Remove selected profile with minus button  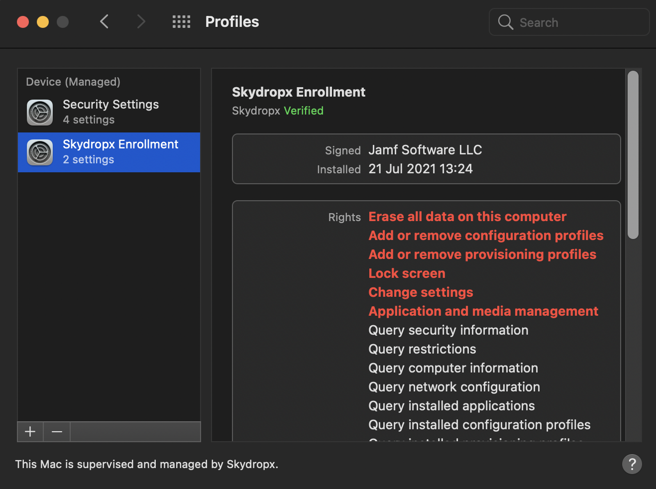coord(57,432)
